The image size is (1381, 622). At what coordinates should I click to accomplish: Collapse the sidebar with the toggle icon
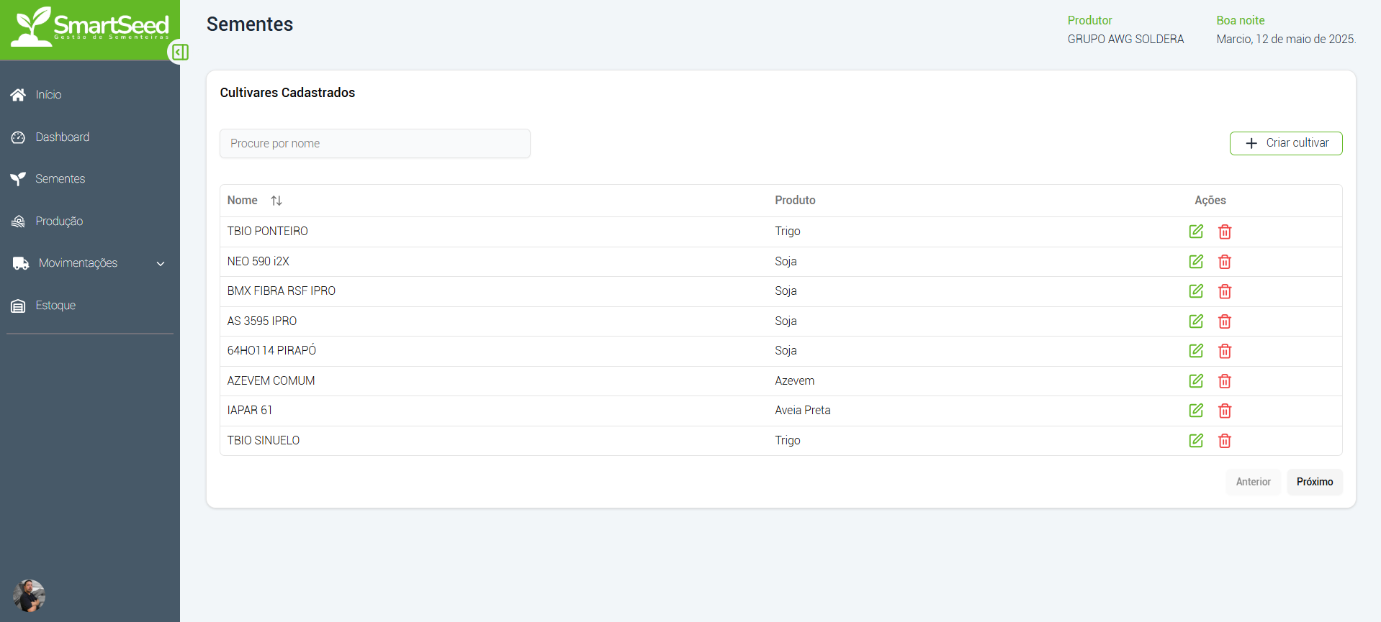[x=180, y=52]
